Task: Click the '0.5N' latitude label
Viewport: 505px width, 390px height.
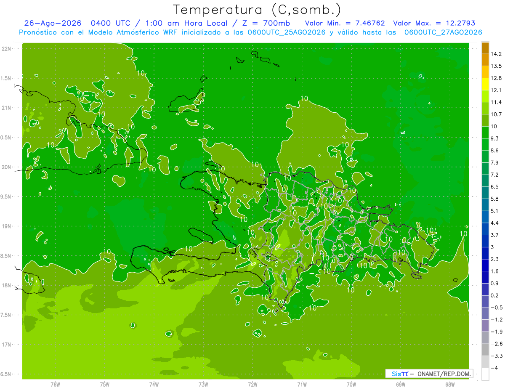Action: [6, 138]
